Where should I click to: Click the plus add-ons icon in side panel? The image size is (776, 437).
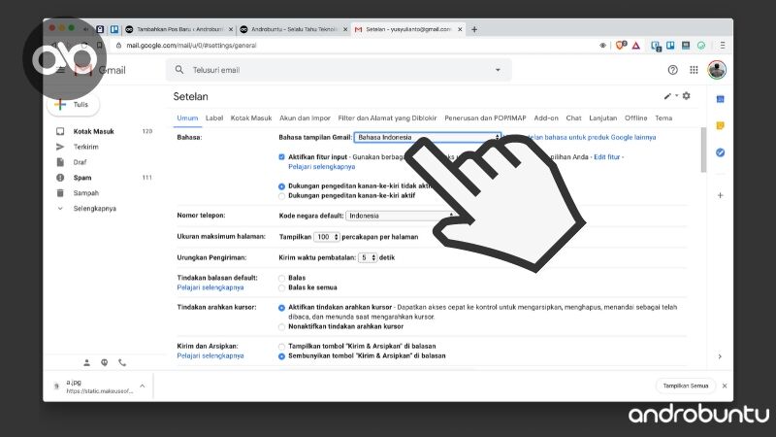coord(720,195)
